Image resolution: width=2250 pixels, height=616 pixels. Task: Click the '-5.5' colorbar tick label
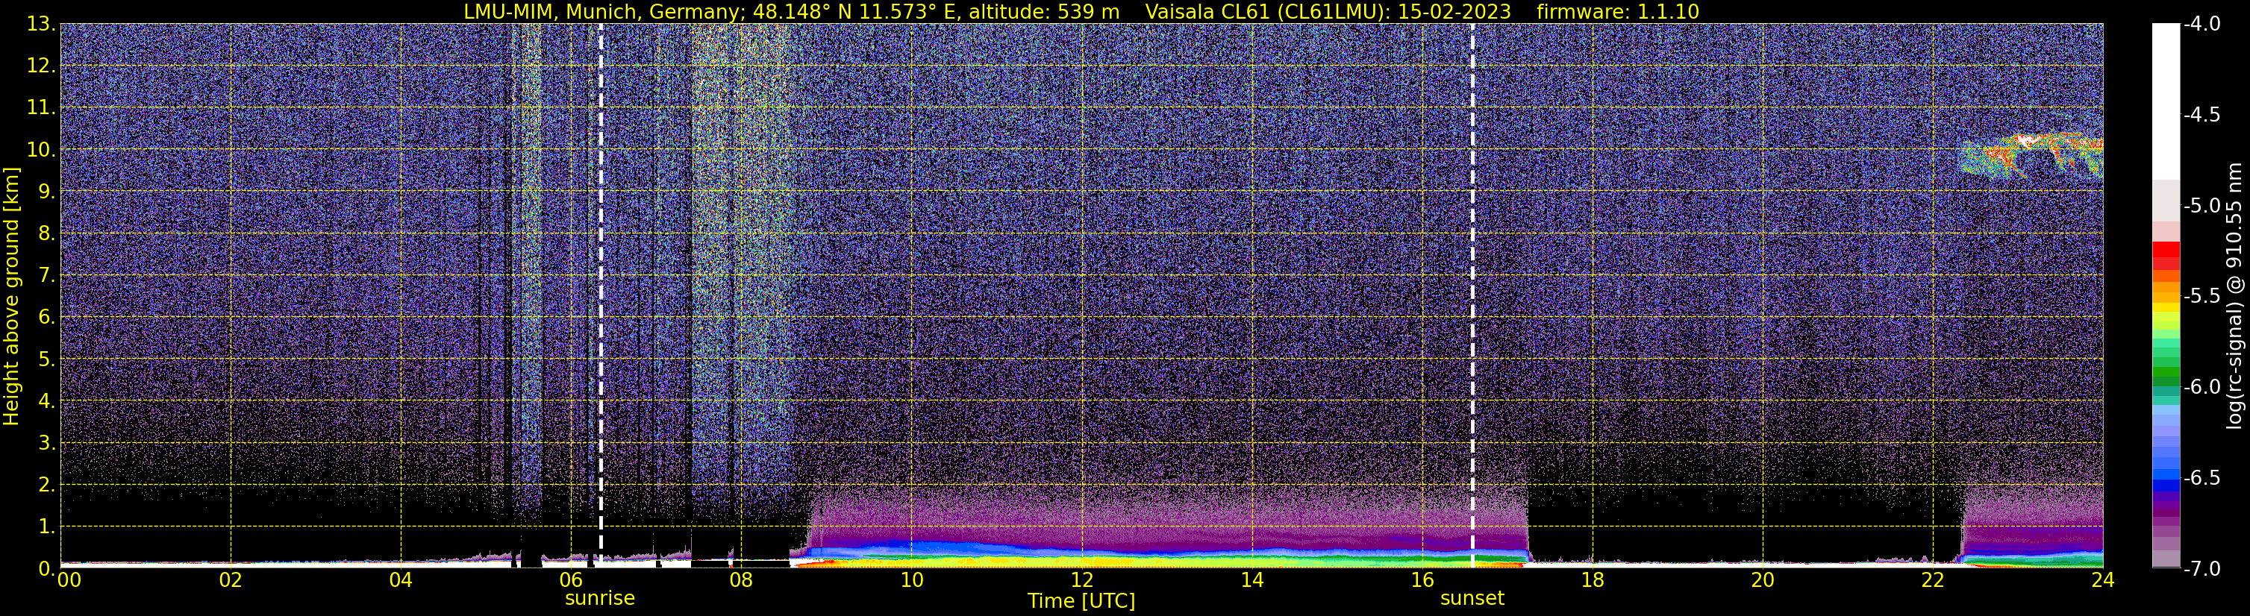click(2202, 297)
